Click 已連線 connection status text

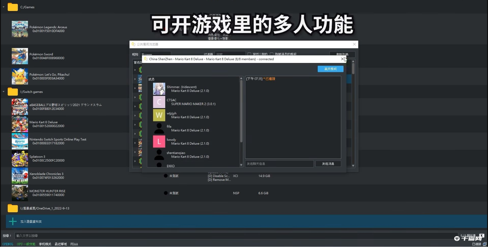[x=476, y=244]
